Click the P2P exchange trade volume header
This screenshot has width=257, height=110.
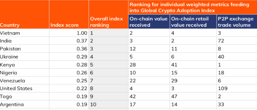(x=237, y=22)
